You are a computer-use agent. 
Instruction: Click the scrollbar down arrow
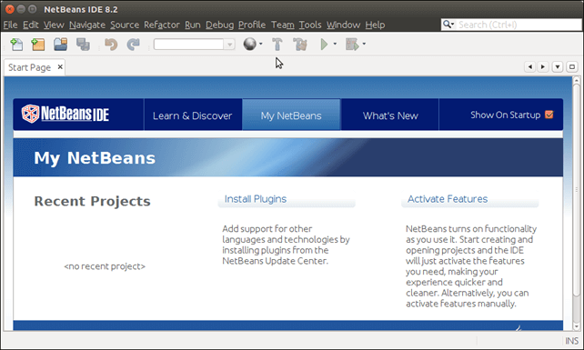[x=576, y=326]
